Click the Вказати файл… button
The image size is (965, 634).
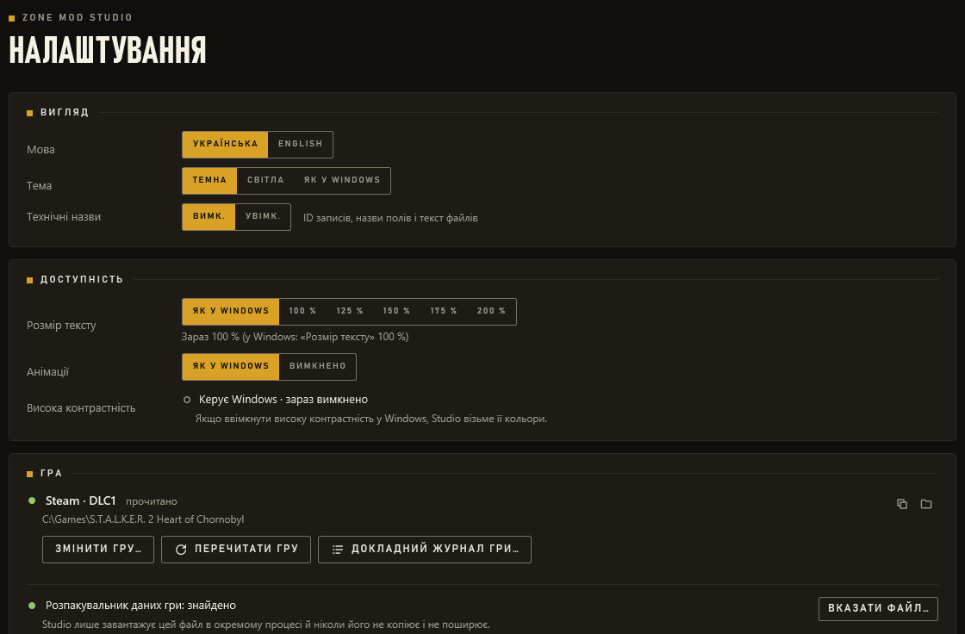878,609
